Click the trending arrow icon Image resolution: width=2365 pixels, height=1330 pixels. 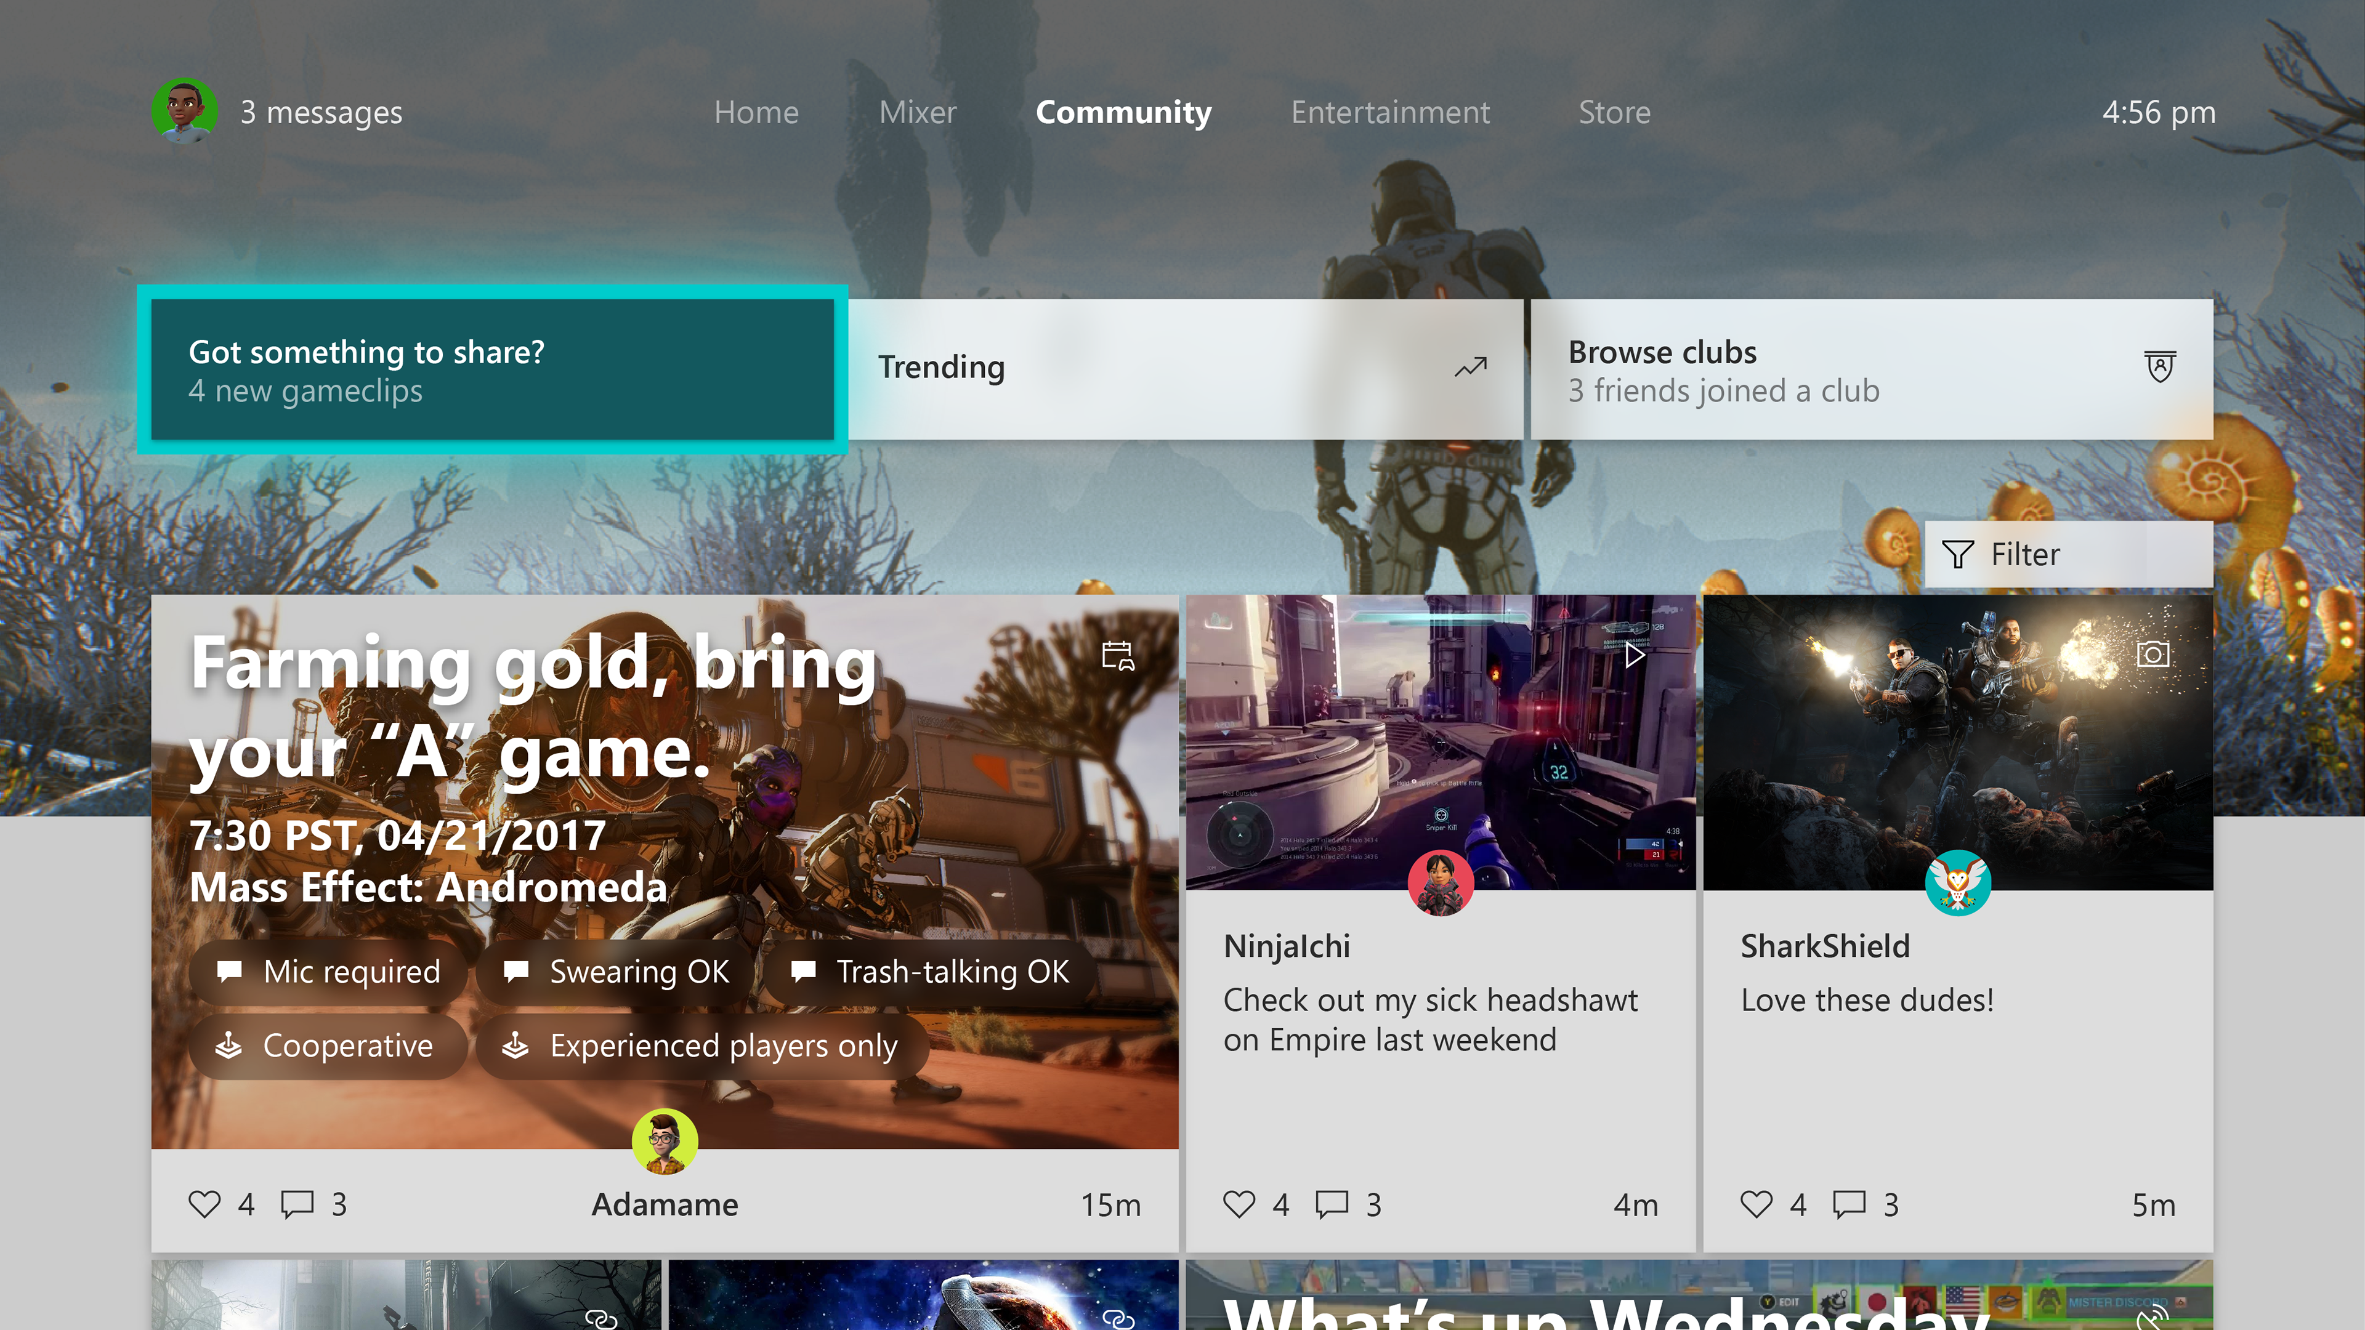point(1470,367)
